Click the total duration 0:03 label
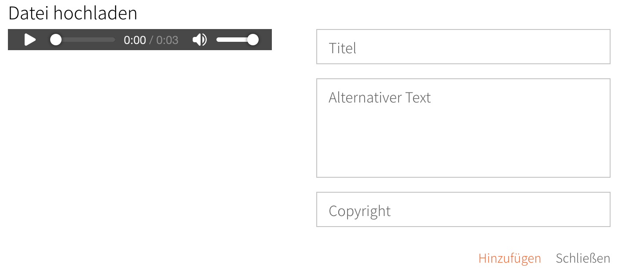 coord(168,40)
